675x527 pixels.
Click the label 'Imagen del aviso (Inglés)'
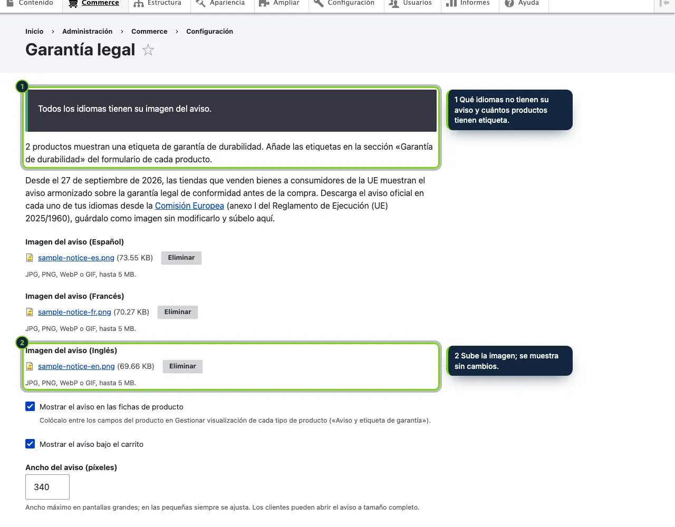[71, 350]
